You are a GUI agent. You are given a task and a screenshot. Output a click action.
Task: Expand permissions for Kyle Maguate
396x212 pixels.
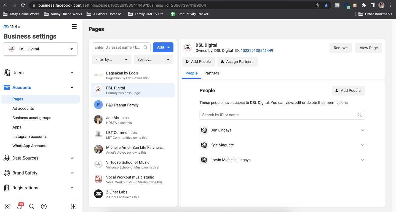point(363,145)
